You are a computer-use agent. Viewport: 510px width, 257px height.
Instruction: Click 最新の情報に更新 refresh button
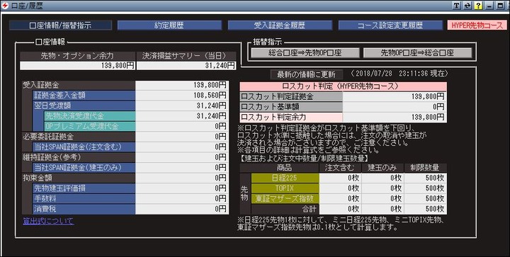306,74
